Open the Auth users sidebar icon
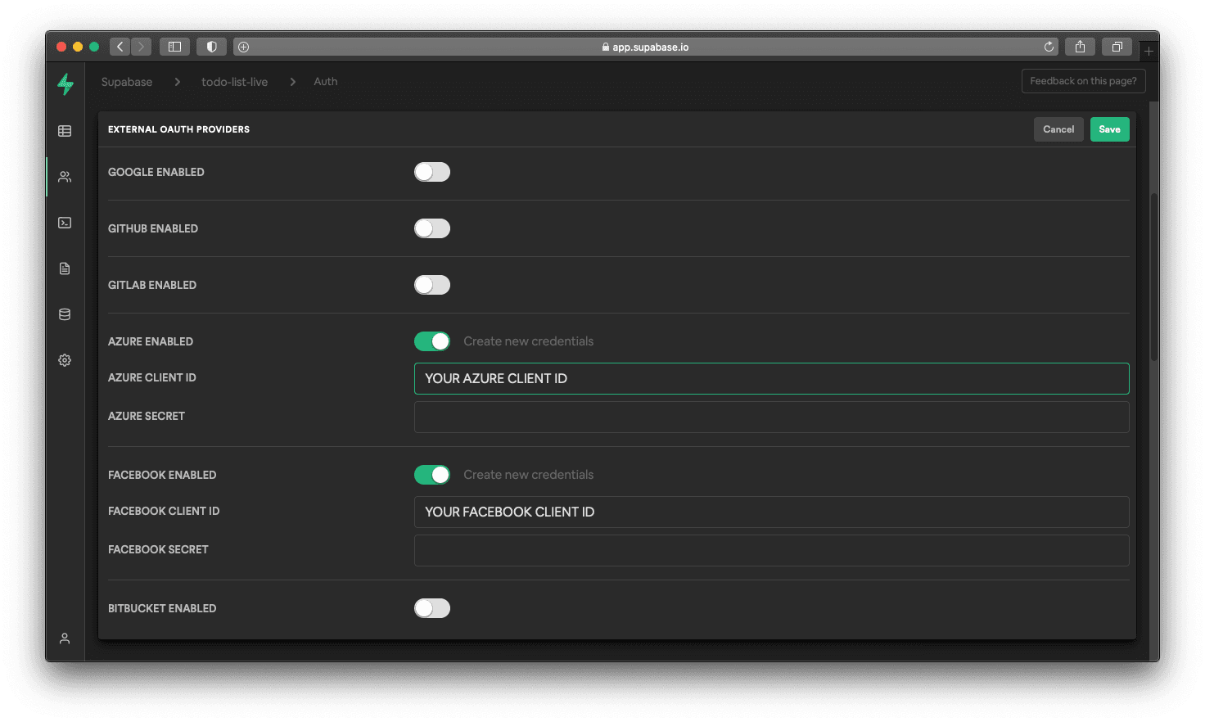The width and height of the screenshot is (1205, 722). click(x=65, y=177)
